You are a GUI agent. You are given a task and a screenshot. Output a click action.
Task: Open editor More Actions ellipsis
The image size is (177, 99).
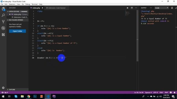tap(136, 8)
